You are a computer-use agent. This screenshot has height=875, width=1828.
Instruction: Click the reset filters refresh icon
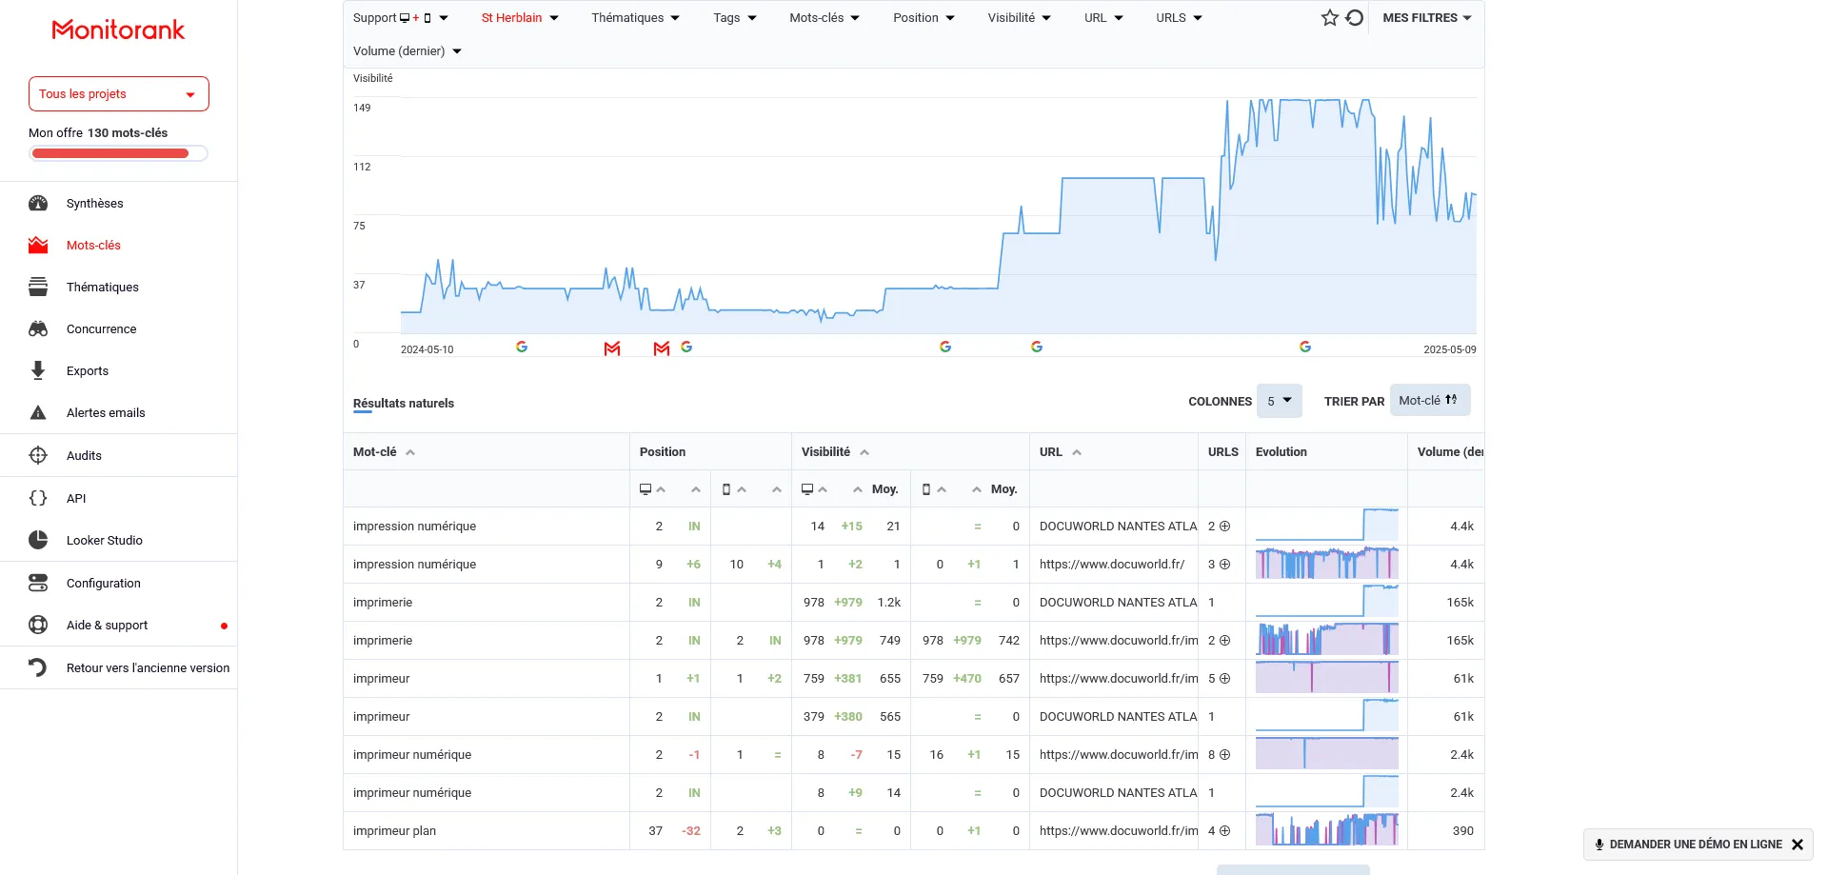click(1355, 17)
